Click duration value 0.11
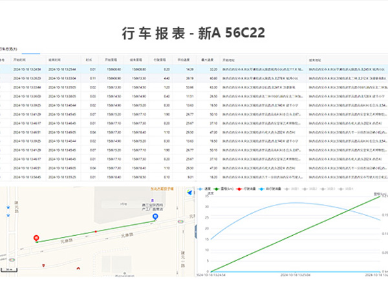Screen dimensions: 388x292 tap(92, 78)
